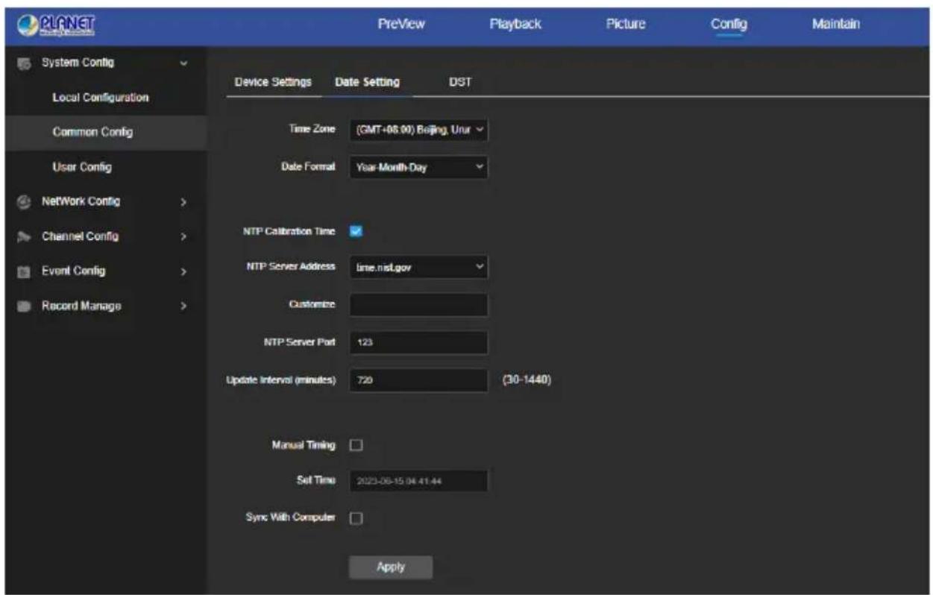Switch to the PreView tab
Image resolution: width=933 pixels, height=595 pixels.
click(x=401, y=25)
